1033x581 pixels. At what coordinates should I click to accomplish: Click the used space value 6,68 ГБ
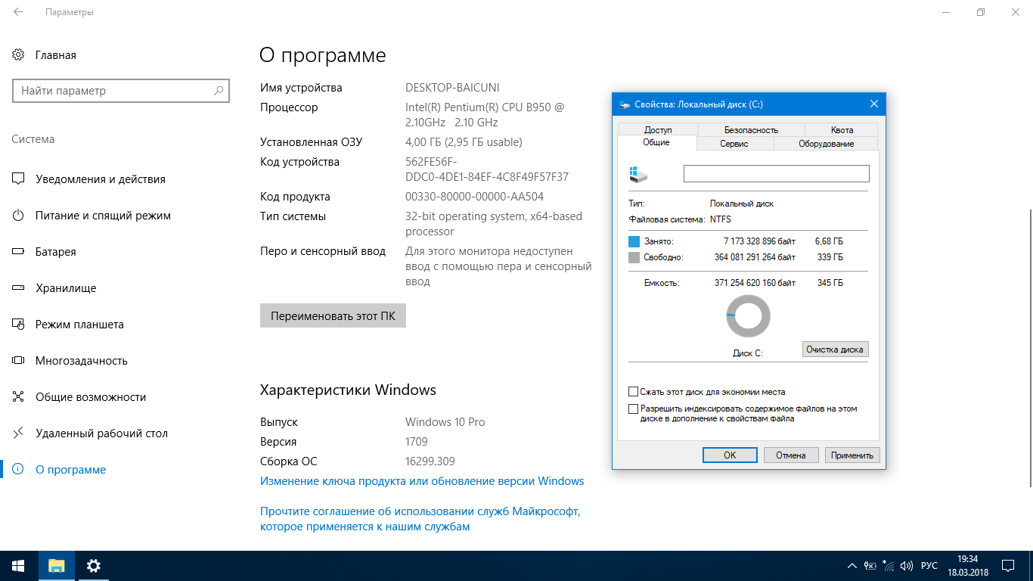[829, 241]
